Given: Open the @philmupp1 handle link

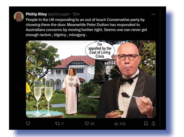Looking at the screenshot, I should coord(59,14).
